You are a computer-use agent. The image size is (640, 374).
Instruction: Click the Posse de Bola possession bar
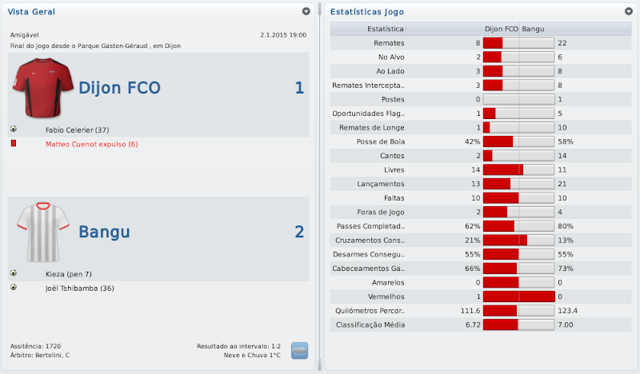tap(518, 141)
